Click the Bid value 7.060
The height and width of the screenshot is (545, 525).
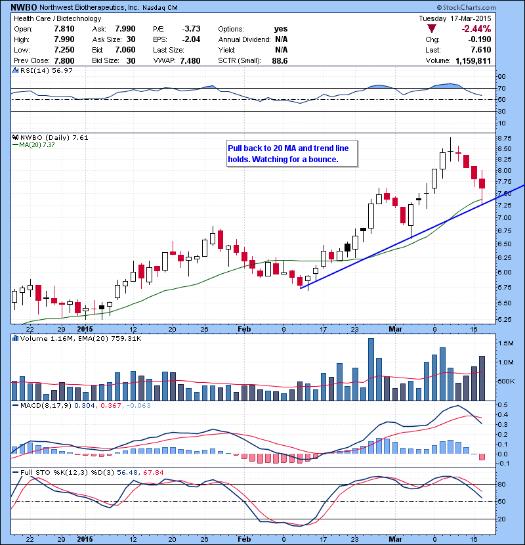coord(125,50)
